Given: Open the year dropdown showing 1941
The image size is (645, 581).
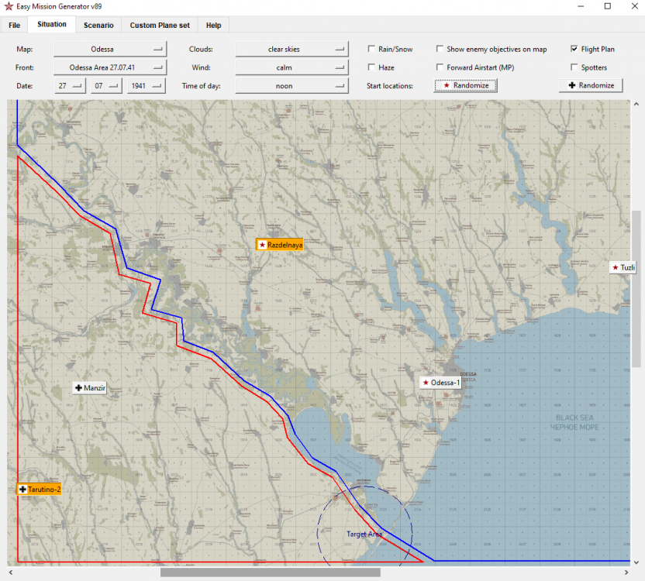Looking at the screenshot, I should pos(147,86).
